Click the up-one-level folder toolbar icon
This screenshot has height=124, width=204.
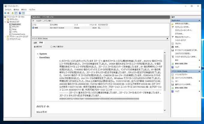(x=13, y=13)
